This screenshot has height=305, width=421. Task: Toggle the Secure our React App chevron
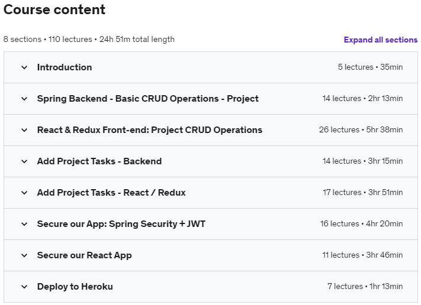click(x=24, y=255)
